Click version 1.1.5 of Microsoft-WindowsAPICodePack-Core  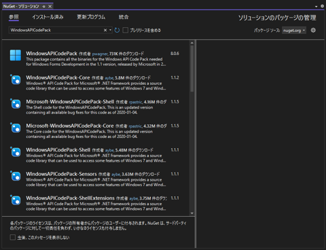tap(175, 126)
